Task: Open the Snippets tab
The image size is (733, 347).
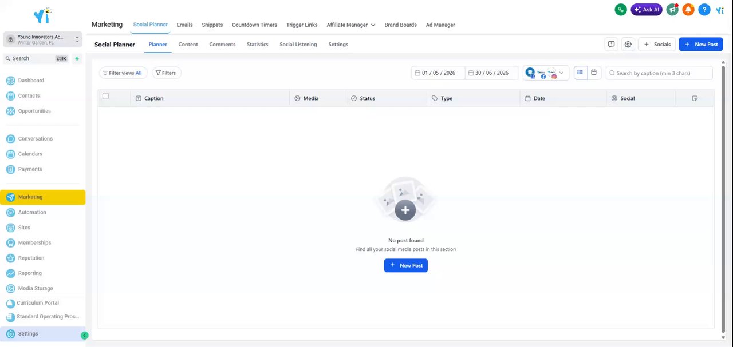Action: coord(212,25)
